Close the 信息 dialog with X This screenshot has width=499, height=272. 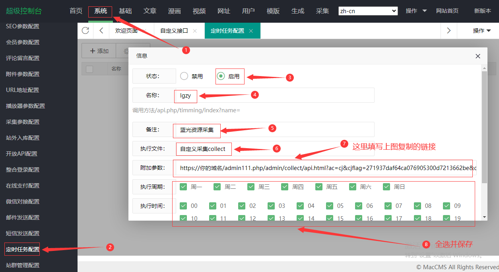click(x=478, y=56)
